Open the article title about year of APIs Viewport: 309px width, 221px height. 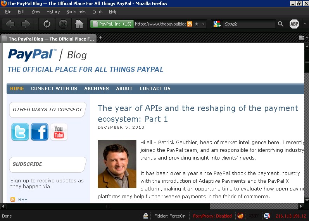point(198,114)
